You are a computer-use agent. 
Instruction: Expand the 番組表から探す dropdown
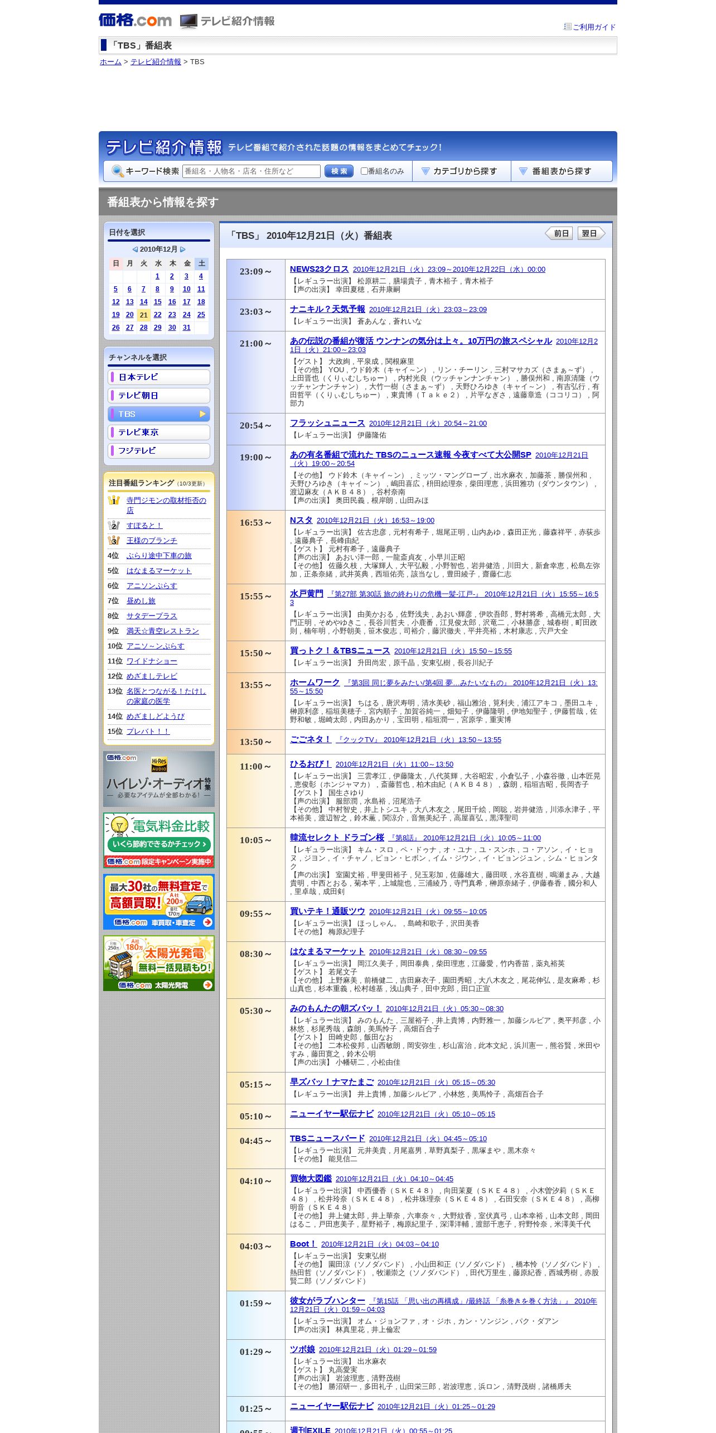(562, 171)
